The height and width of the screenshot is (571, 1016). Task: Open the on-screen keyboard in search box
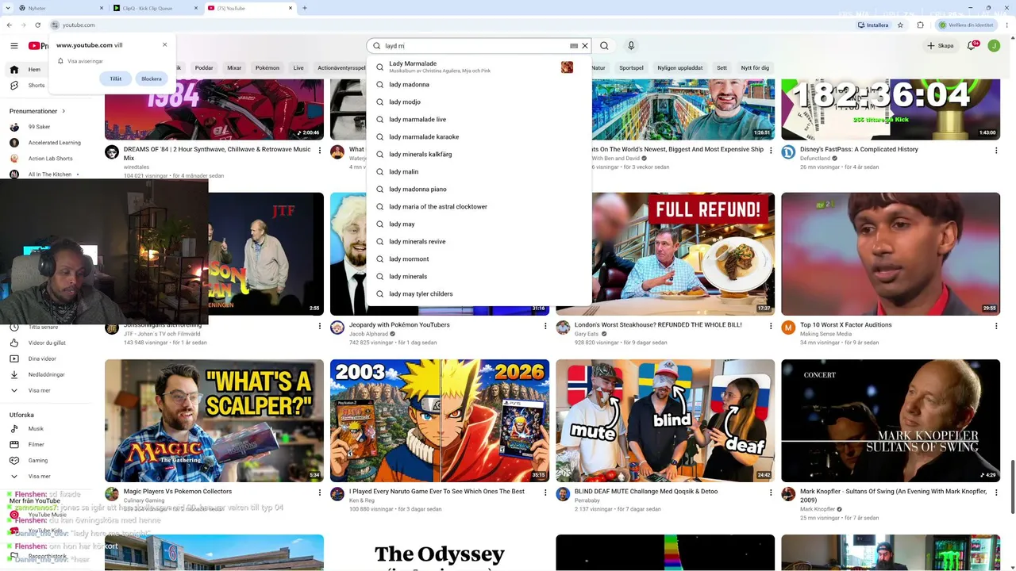tap(574, 46)
